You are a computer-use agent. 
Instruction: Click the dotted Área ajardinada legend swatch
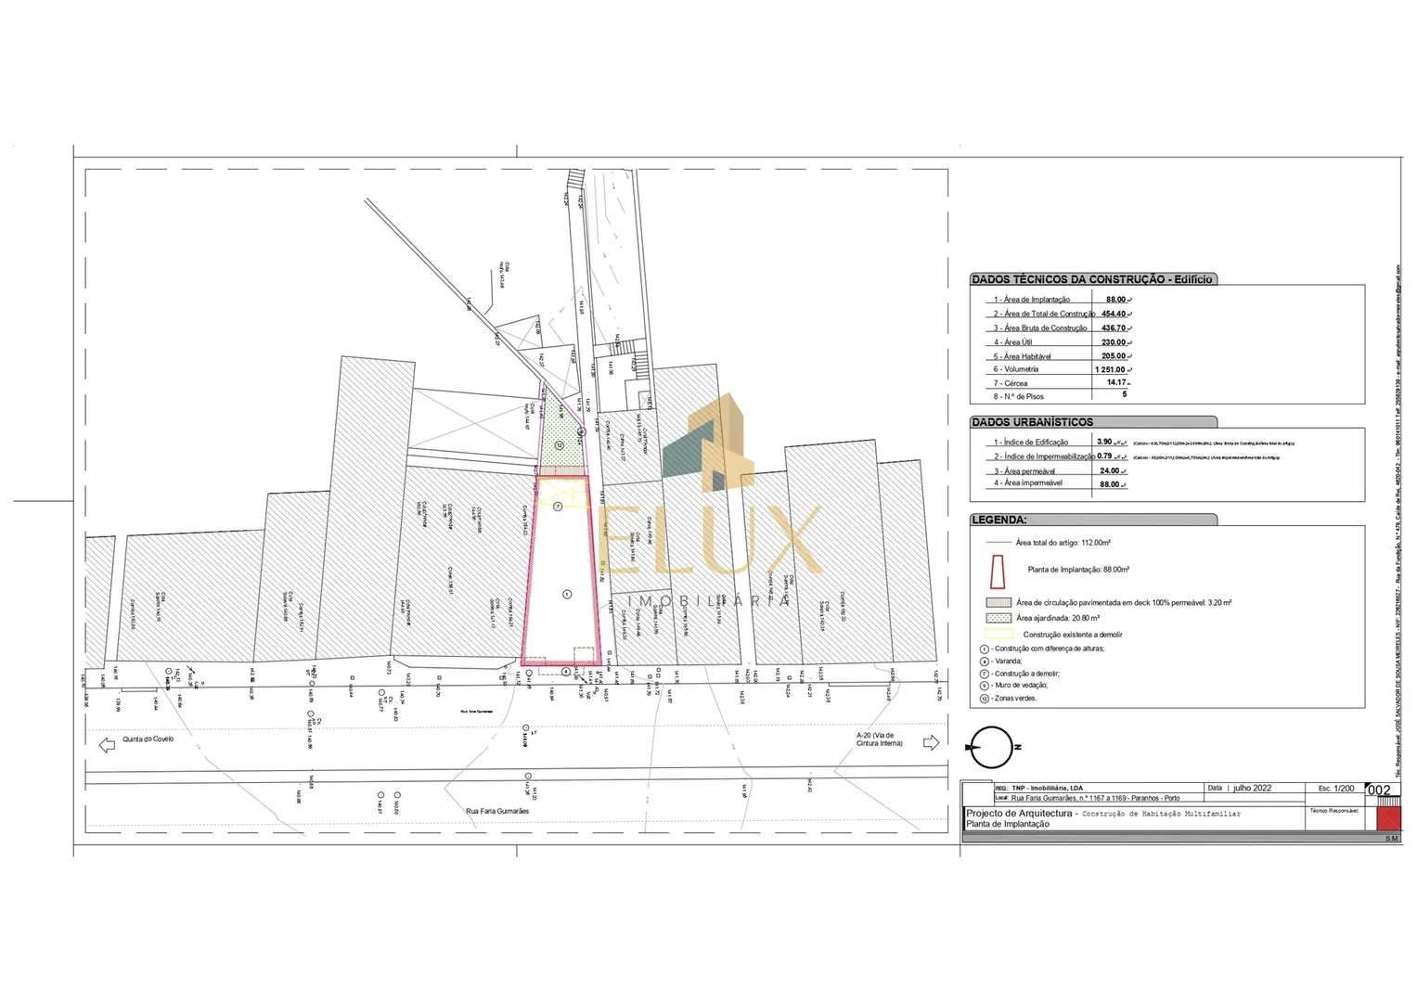pyautogui.click(x=998, y=618)
